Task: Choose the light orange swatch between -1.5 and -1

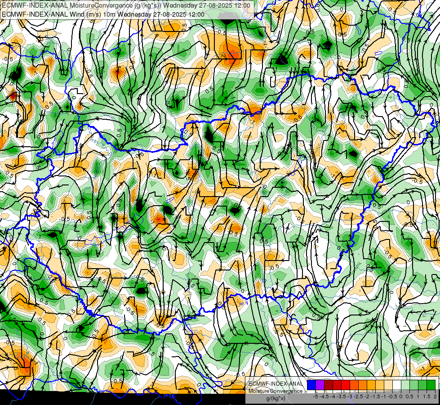Action: pyautogui.click(x=380, y=385)
